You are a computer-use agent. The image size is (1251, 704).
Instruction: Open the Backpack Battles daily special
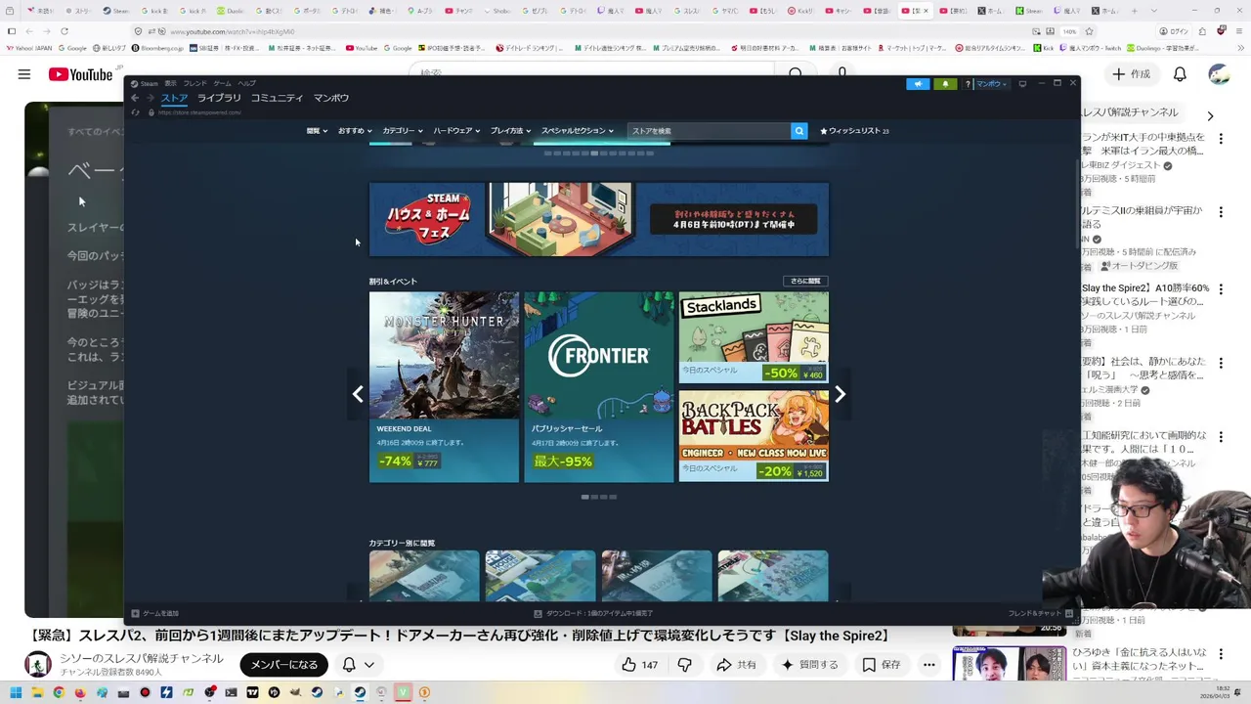click(754, 436)
